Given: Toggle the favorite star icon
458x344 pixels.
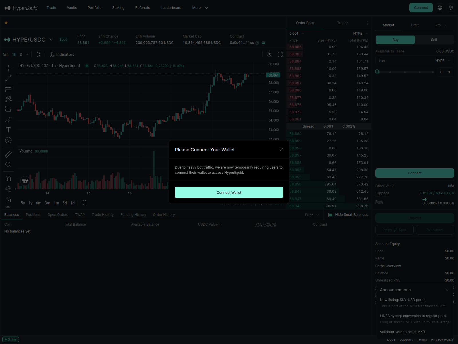Looking at the screenshot, I should click(x=6, y=23).
